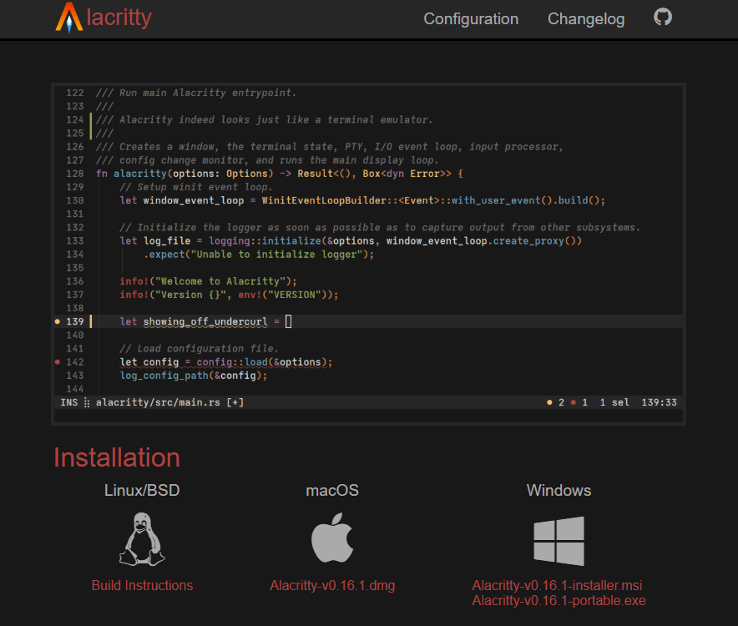Viewport: 738px width, 626px height.
Task: Open the Changelog menu item
Action: point(586,18)
